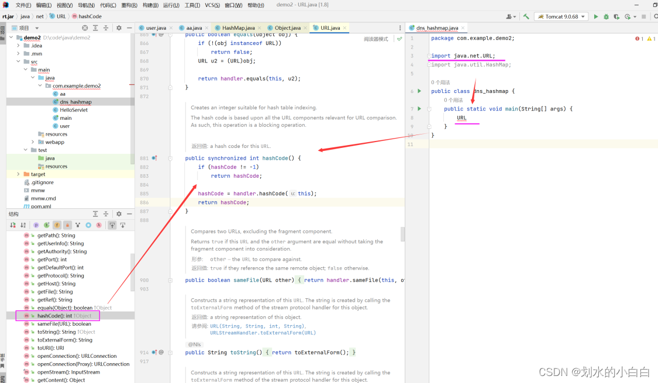
Task: Open the editor tabs overflow menu icon
Action: (400, 27)
